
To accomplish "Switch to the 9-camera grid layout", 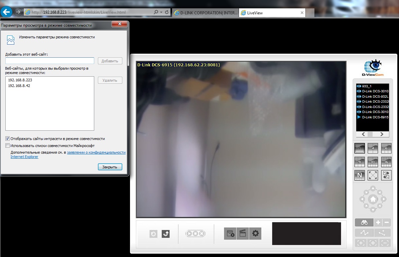I will [360, 162].
